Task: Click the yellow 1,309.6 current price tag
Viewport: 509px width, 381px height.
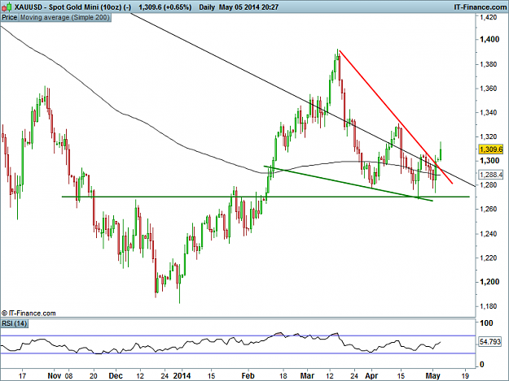Action: pos(491,149)
